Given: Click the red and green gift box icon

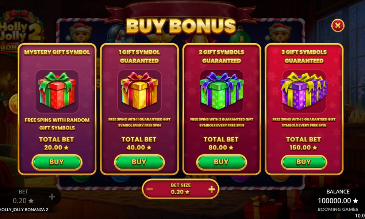Looking at the screenshot, I should click(x=57, y=91).
